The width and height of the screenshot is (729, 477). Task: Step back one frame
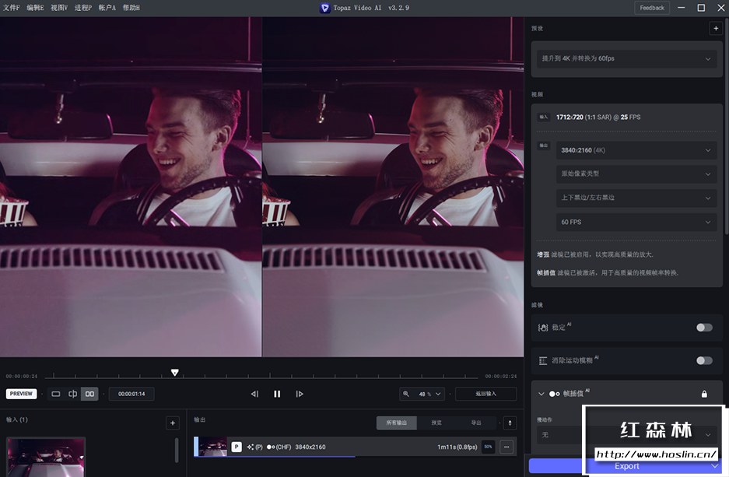coord(254,394)
